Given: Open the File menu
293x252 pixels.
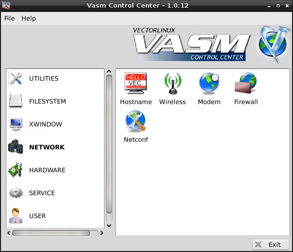Looking at the screenshot, I should [x=10, y=18].
